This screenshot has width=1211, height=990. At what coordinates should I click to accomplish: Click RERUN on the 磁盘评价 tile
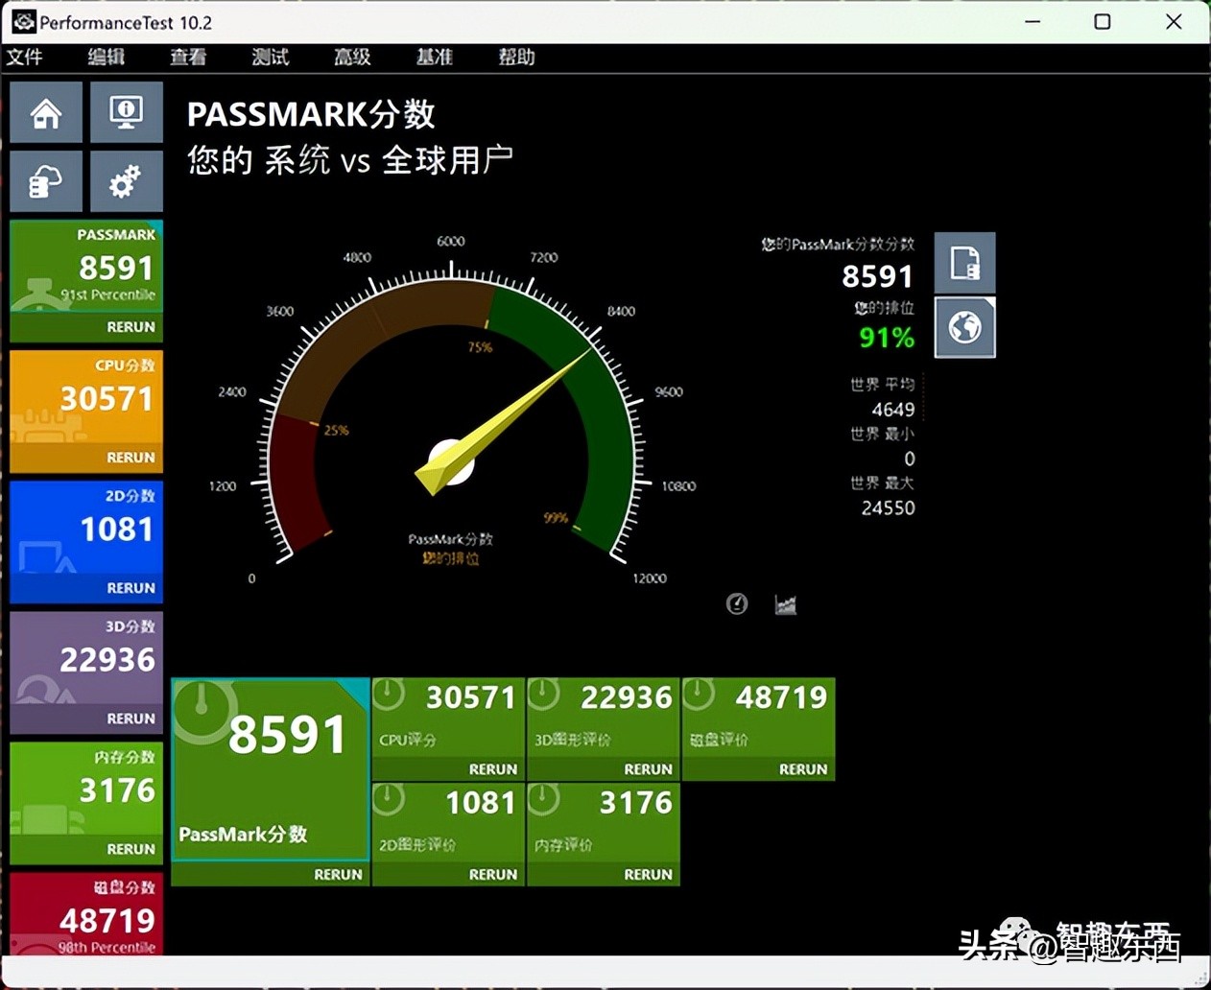802,769
